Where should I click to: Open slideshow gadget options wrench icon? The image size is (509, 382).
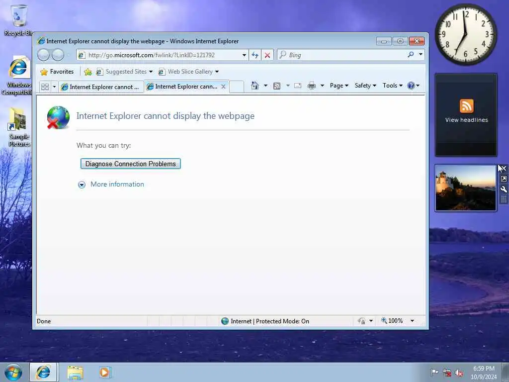point(504,190)
